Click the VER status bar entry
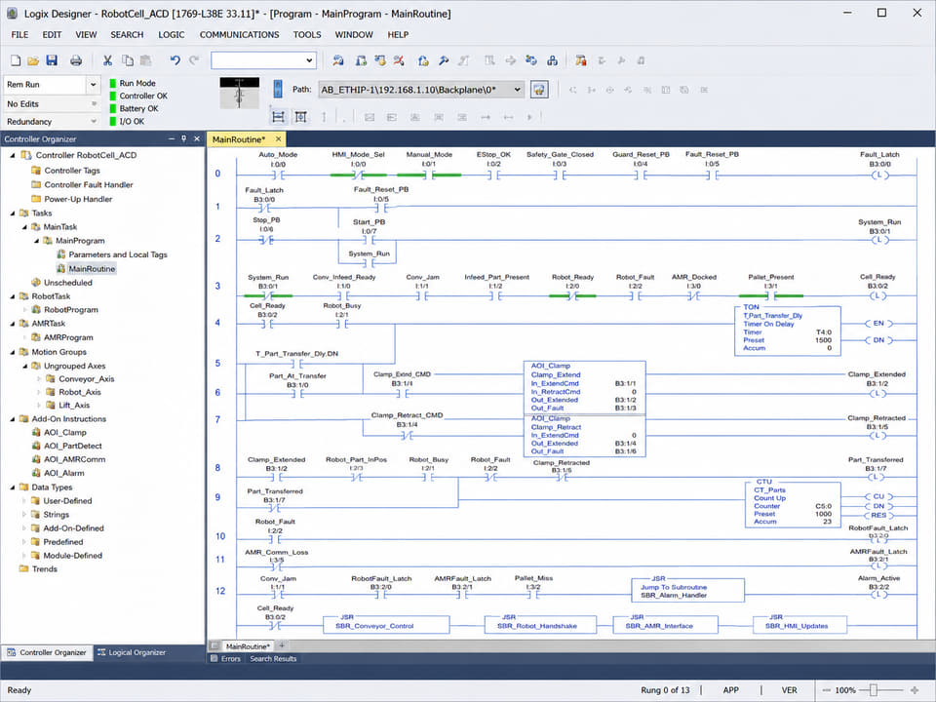 pyautogui.click(x=789, y=690)
